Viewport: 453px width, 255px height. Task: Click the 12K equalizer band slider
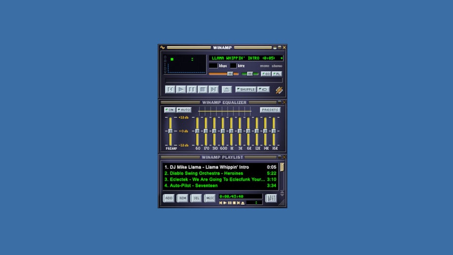click(x=257, y=131)
